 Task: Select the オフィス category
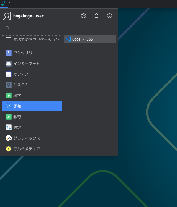pos(32,74)
